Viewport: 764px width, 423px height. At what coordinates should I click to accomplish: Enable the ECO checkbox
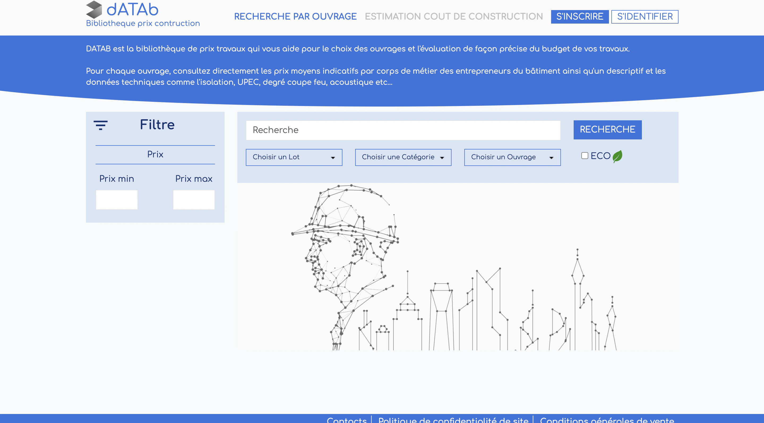[x=585, y=156]
